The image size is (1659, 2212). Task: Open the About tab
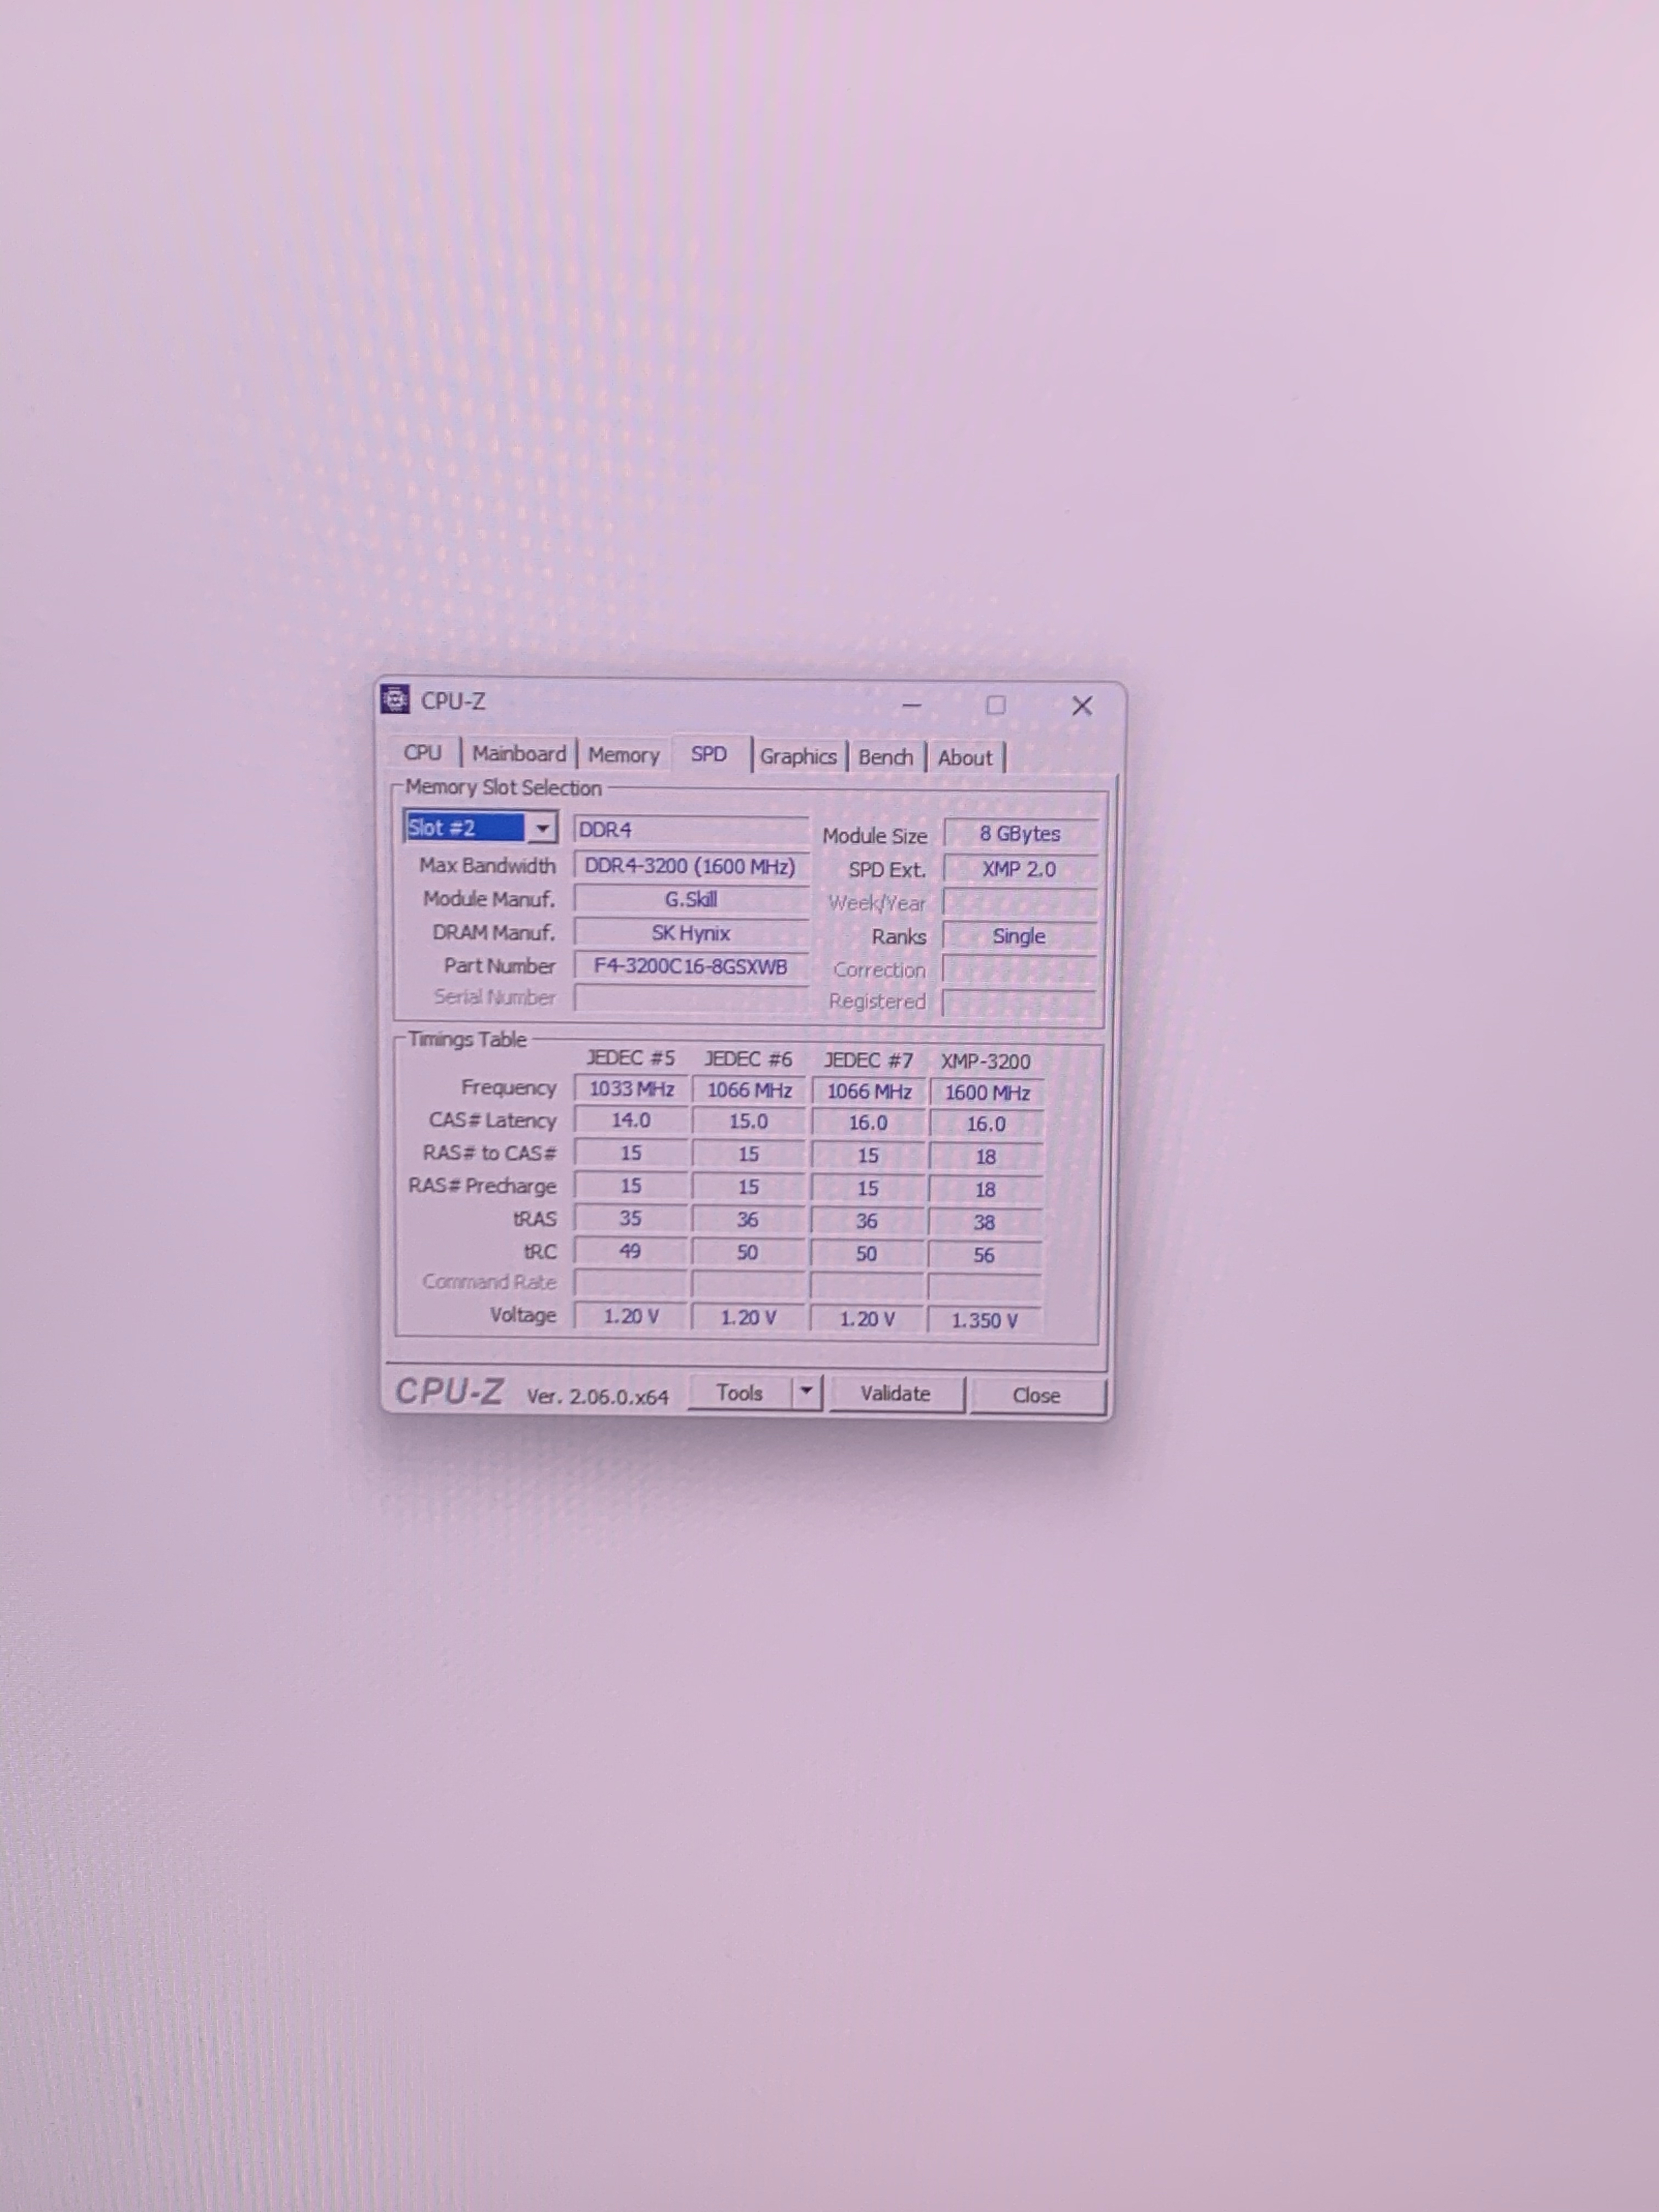point(964,758)
